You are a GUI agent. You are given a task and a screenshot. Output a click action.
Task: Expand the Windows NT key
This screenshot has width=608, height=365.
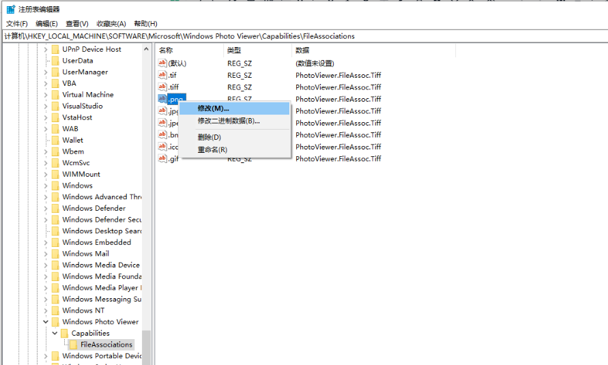coord(46,310)
